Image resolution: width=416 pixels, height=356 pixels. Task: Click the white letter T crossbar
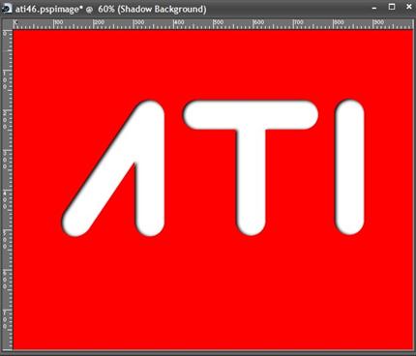coord(251,115)
